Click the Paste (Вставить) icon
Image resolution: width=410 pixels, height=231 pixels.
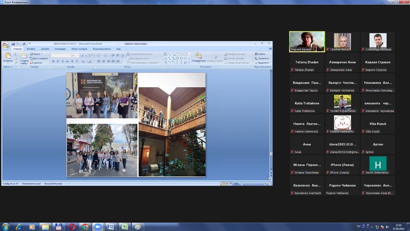[8, 56]
